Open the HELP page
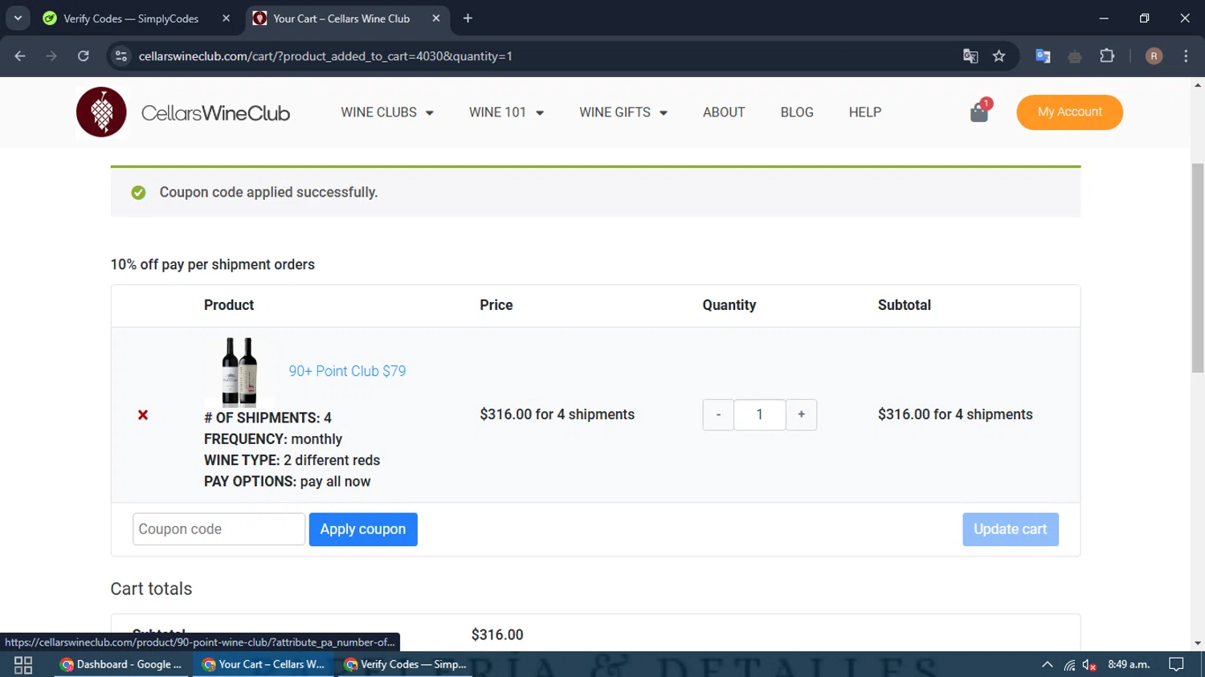1205x677 pixels. (x=865, y=112)
